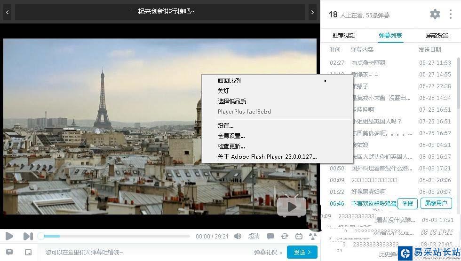Open 全局设置... menu entry
461x261 pixels.
[x=277, y=136]
